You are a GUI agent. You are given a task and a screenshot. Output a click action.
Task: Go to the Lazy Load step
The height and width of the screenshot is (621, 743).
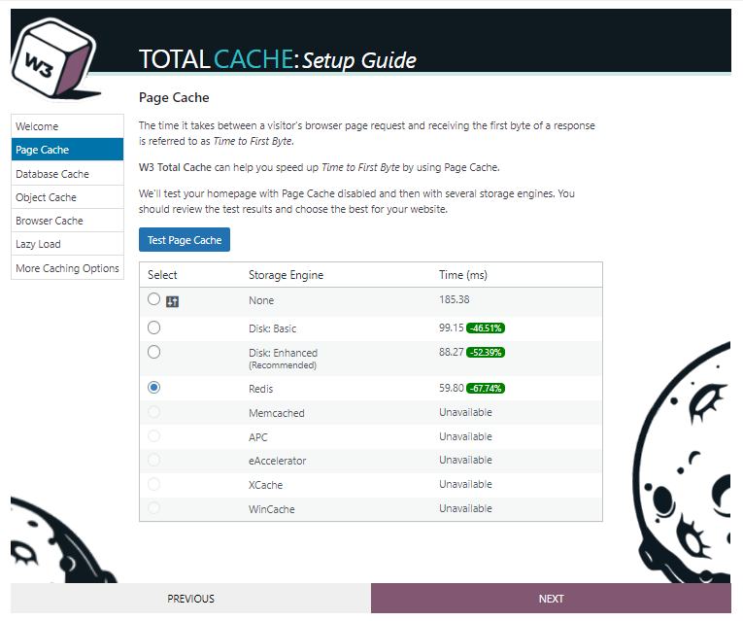tap(67, 244)
